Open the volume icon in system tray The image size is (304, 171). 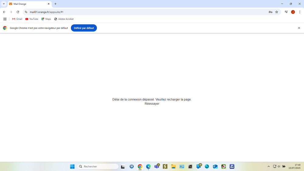coord(279,166)
